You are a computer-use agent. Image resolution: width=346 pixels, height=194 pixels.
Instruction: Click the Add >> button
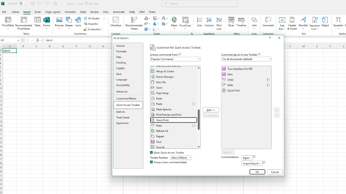point(211,110)
